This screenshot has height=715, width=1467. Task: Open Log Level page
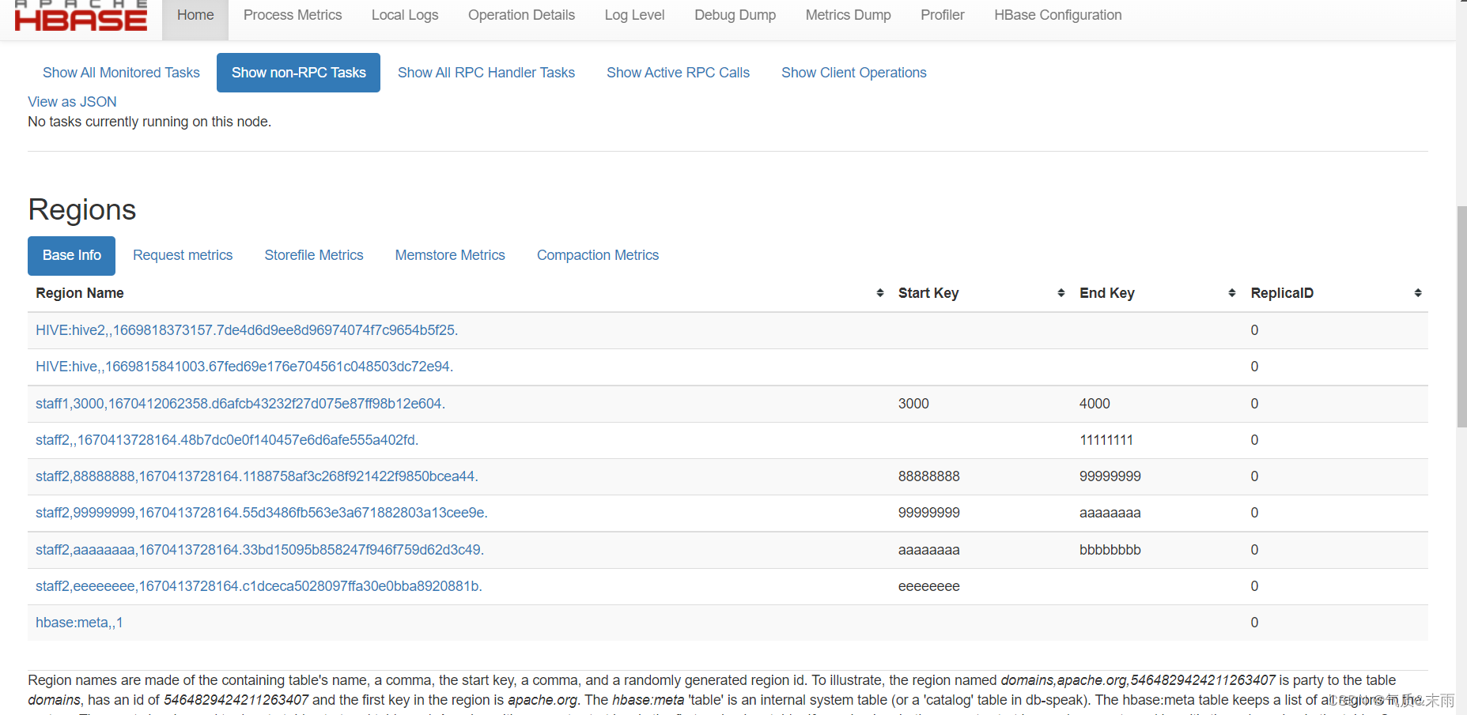pyautogui.click(x=634, y=15)
